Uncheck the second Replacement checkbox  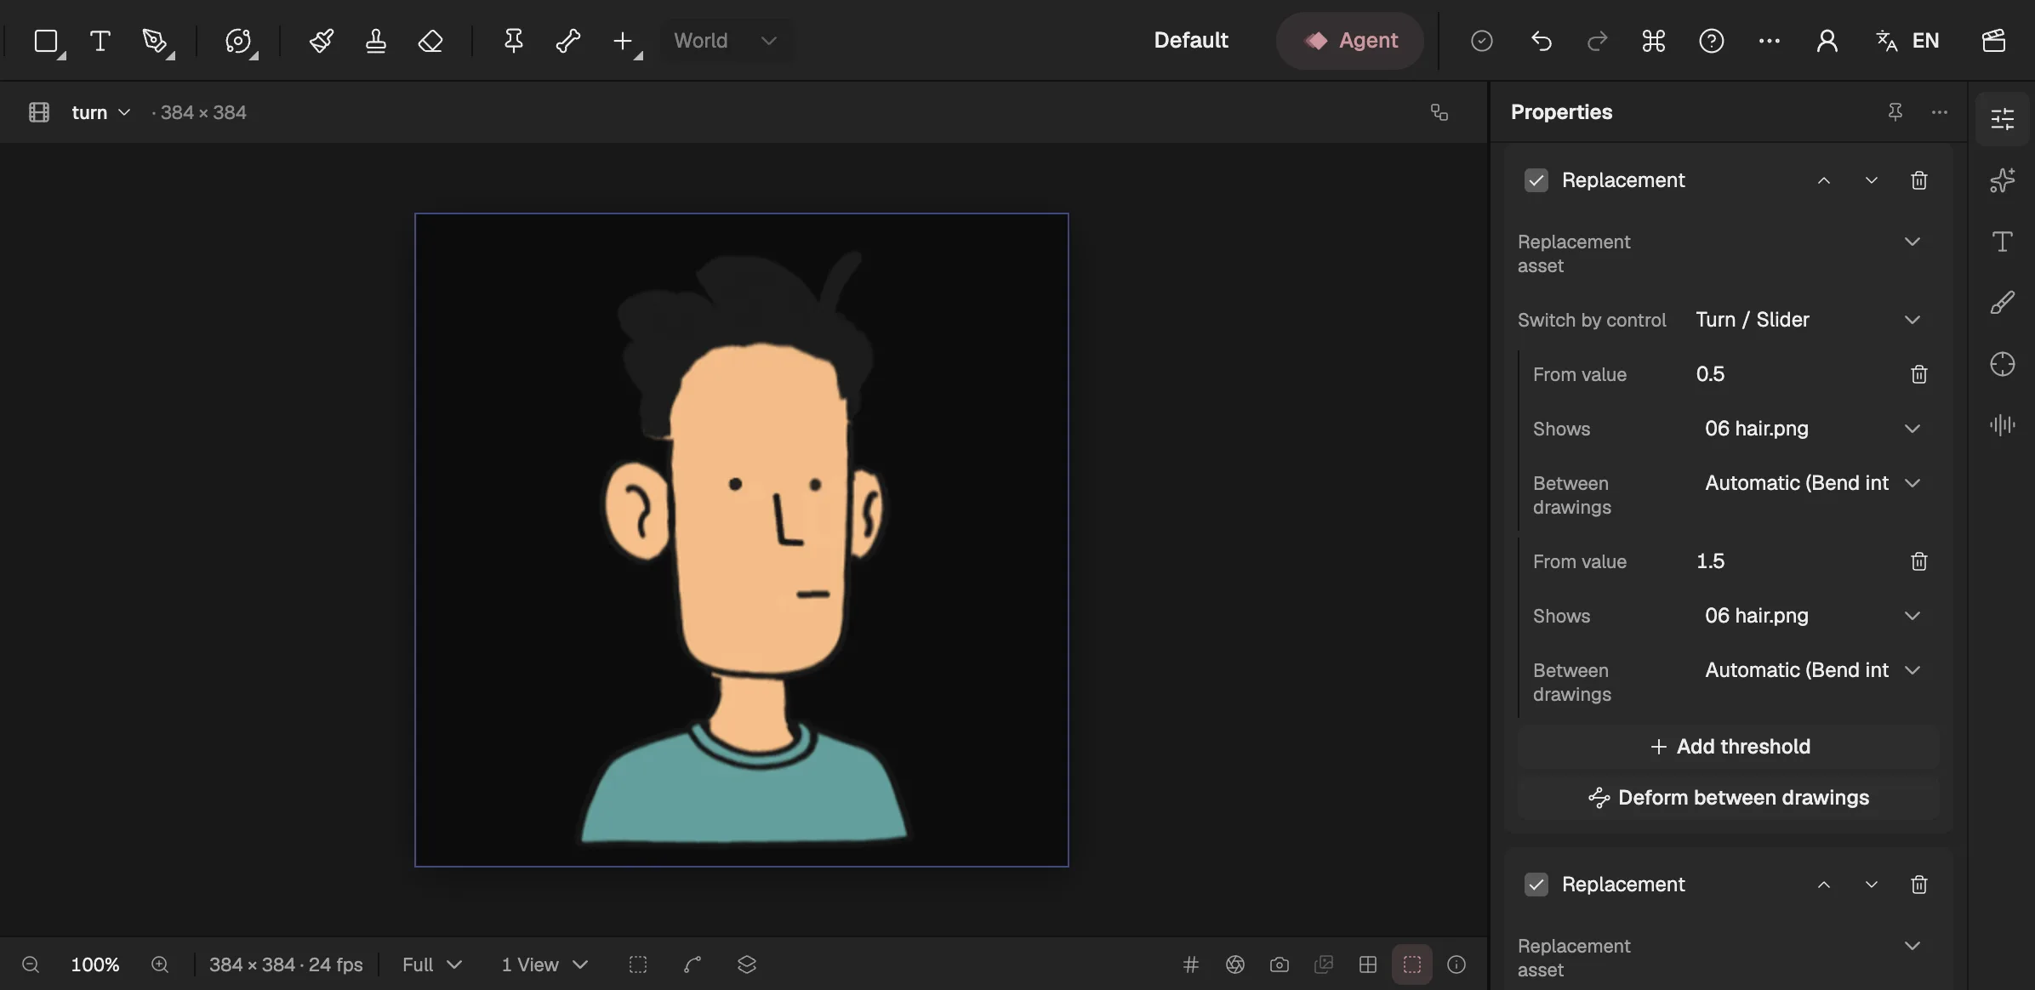(1536, 885)
